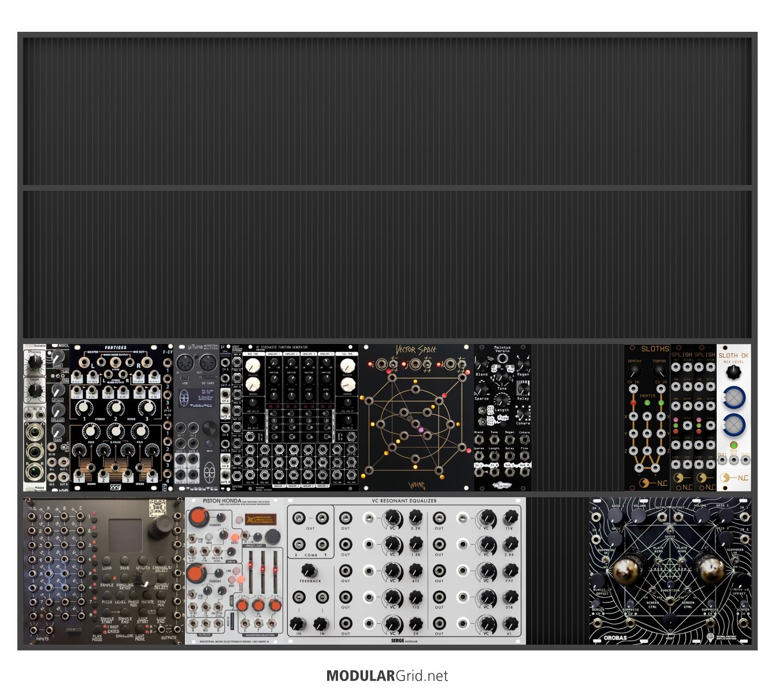Click the 5.2K band knob on Resonant Equalizer

416,516
